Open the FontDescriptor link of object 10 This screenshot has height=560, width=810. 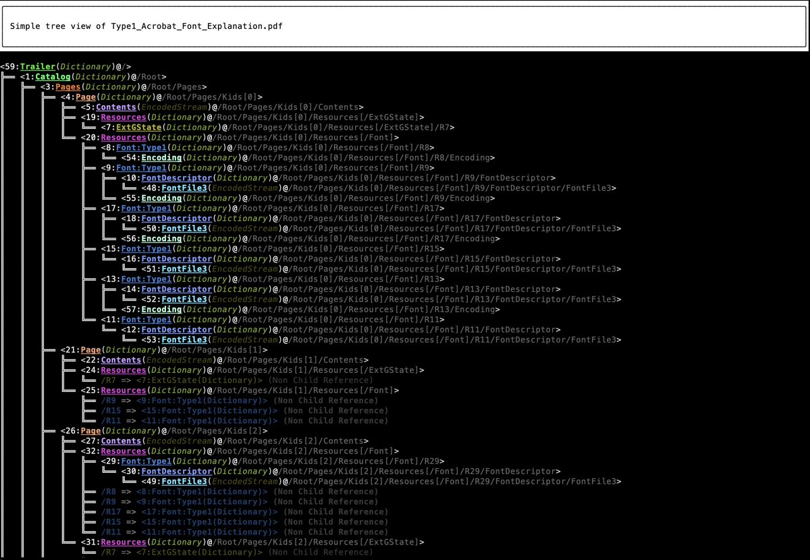(x=177, y=178)
